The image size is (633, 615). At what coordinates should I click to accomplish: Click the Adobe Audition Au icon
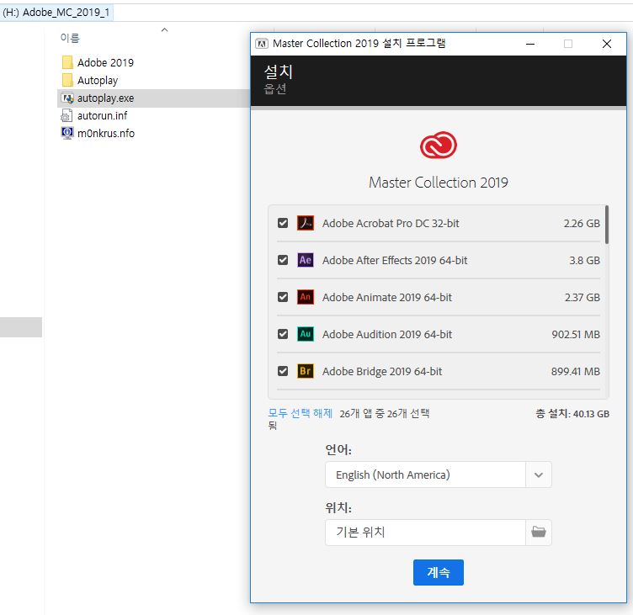306,334
